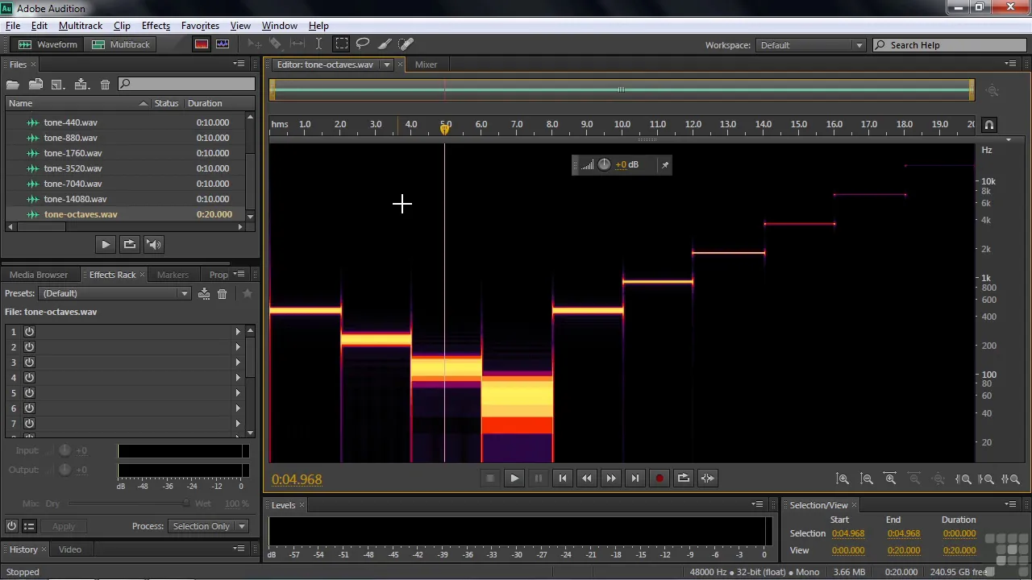Rewind the playhead

pyautogui.click(x=587, y=478)
